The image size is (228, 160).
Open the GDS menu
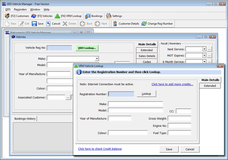(8, 9)
